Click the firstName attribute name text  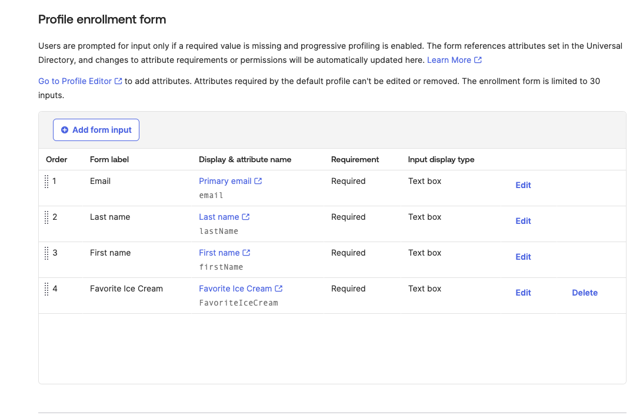[221, 267]
